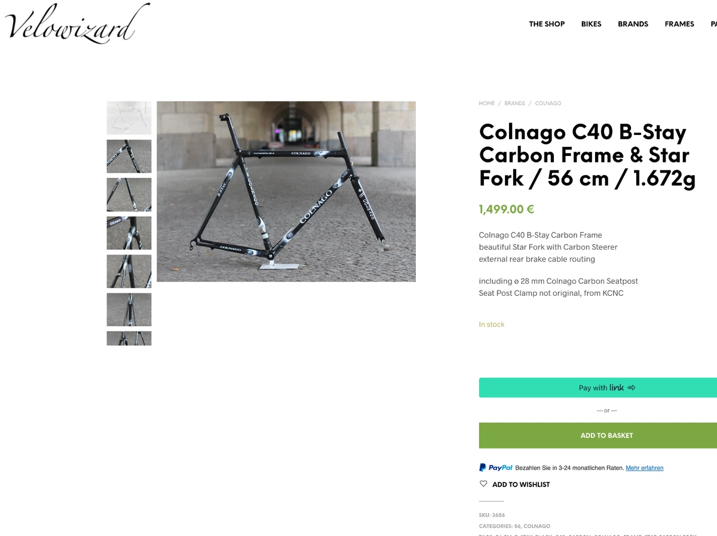This screenshot has height=536, width=717.
Task: Click the PayPal logo icon
Action: coord(496,468)
